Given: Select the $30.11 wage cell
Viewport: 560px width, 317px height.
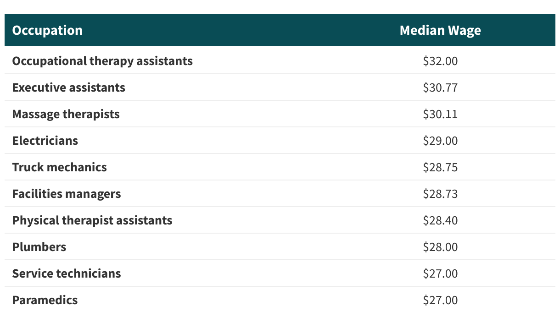Looking at the screenshot, I should pyautogui.click(x=440, y=114).
